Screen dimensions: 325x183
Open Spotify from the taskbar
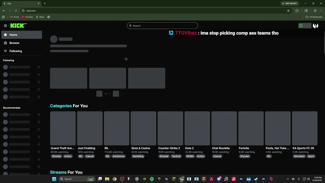152,179
